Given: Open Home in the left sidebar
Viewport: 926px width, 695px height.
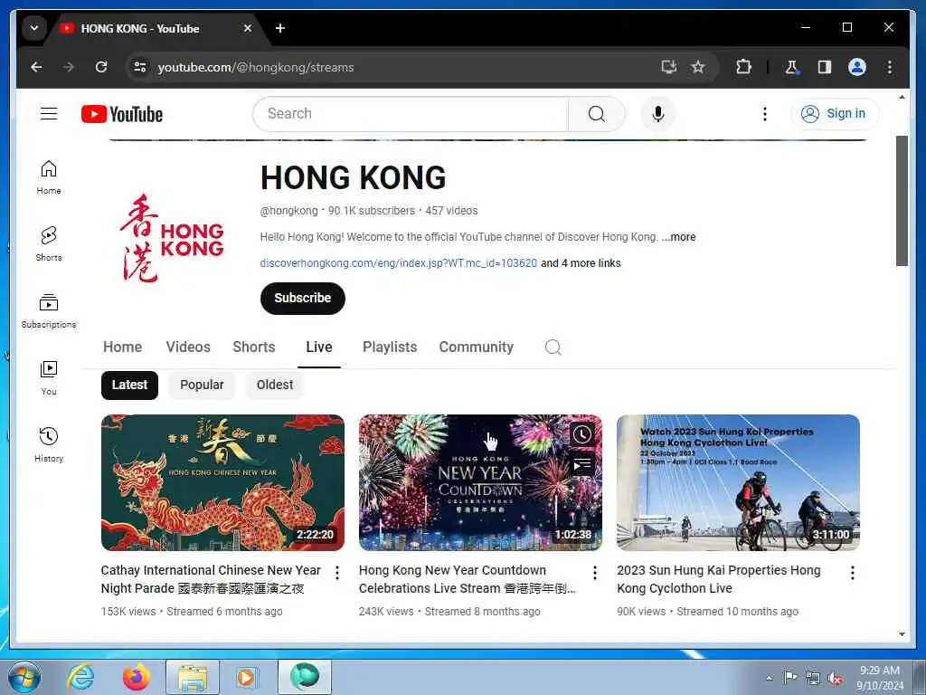Looking at the screenshot, I should [49, 177].
